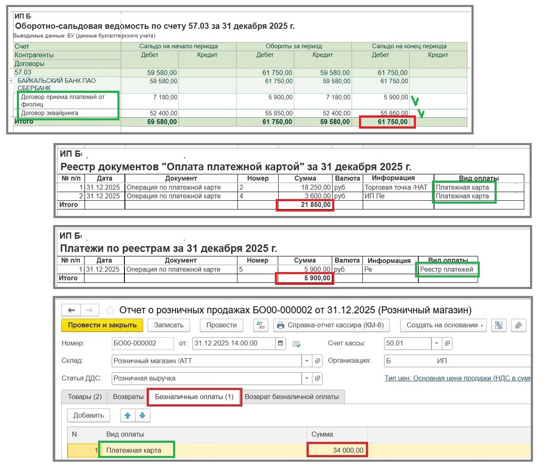The image size is (549, 472).
Task: Click the 34 000,00 amount cell
Action: (337, 450)
